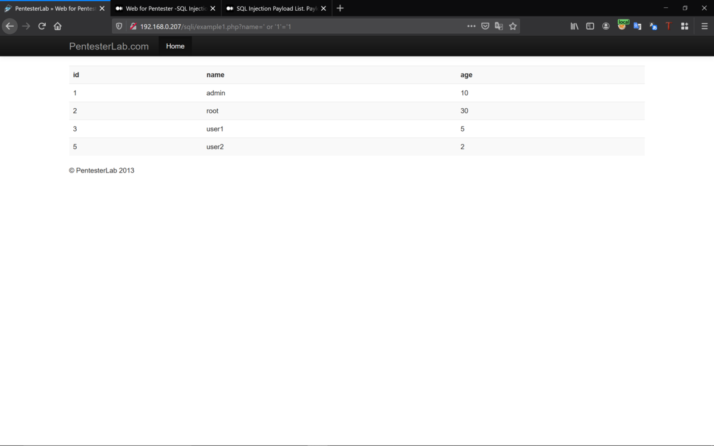The image size is (714, 446).
Task: Click the forward navigation arrow
Action: (26, 26)
